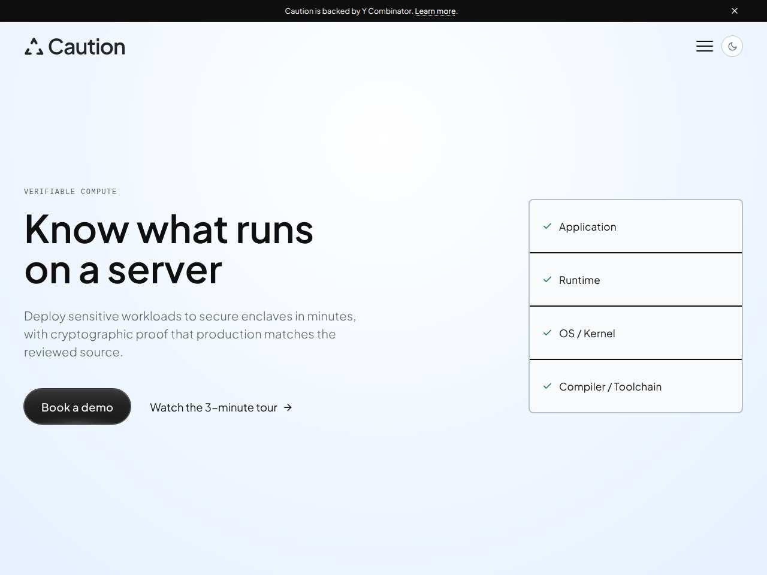Click the VERIFIABLE COMPUTE label
Viewport: 767px width, 575px height.
[70, 192]
